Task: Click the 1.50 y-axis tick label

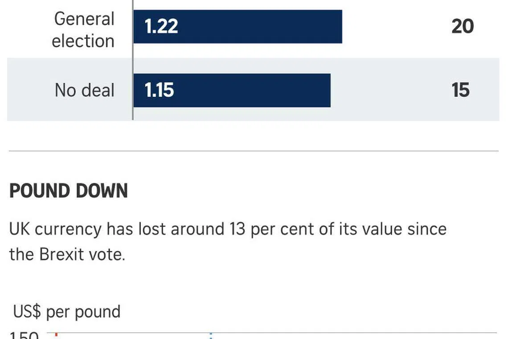Action: point(25,335)
